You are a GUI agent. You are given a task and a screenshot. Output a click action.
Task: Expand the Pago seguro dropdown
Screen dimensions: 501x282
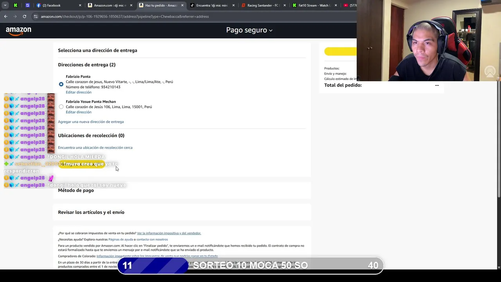[249, 30]
